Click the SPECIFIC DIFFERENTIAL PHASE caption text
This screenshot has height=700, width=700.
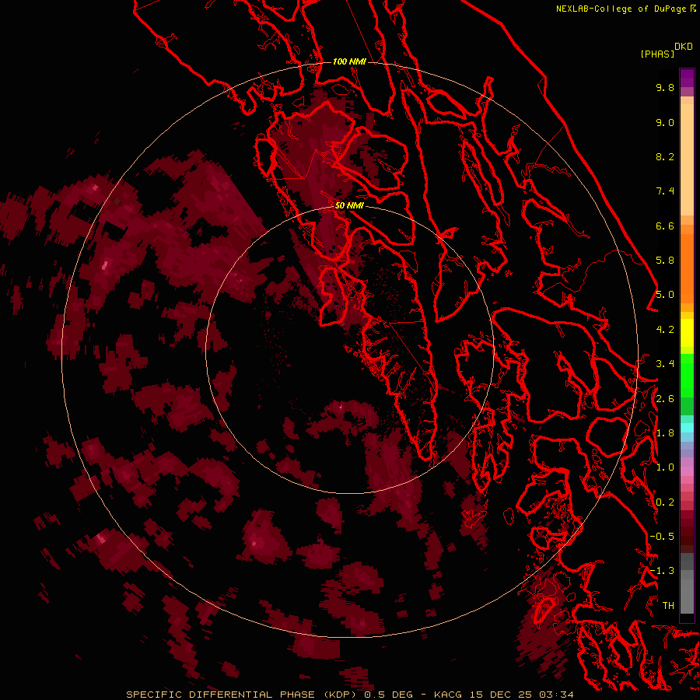point(220,695)
